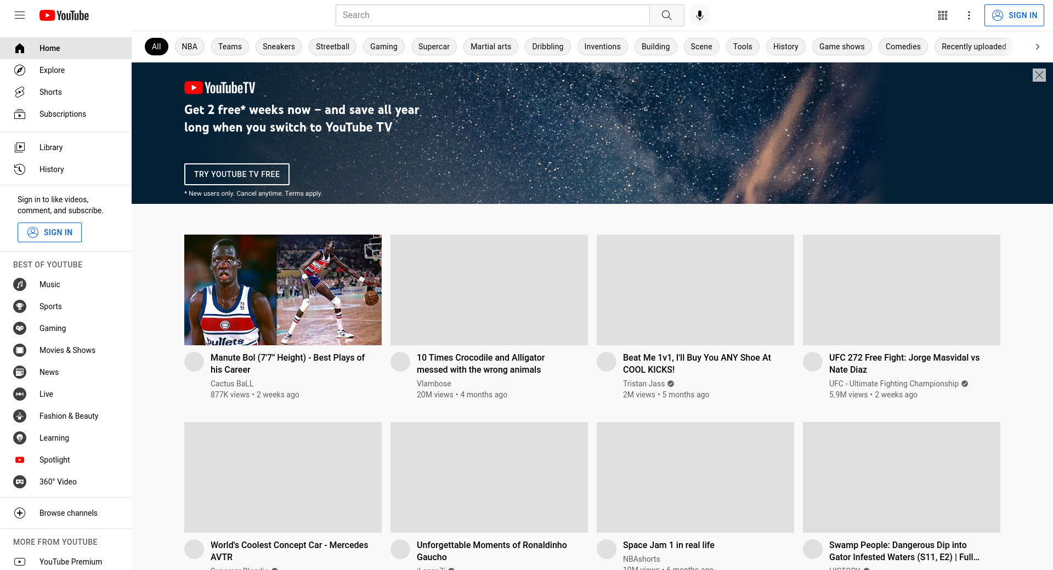Open History in the sidebar

point(66,169)
